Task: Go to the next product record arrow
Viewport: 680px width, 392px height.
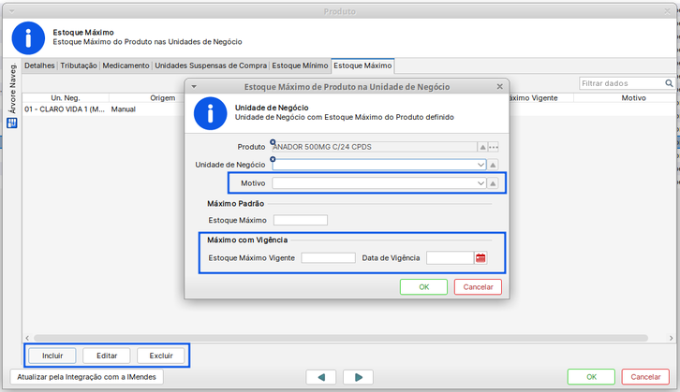Action: pos(358,377)
